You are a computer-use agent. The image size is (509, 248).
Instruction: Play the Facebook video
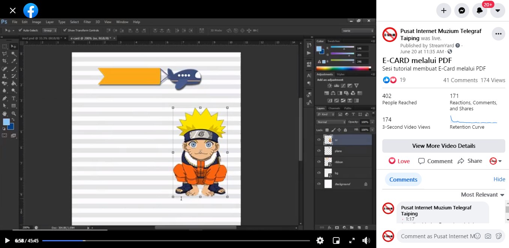point(7,240)
